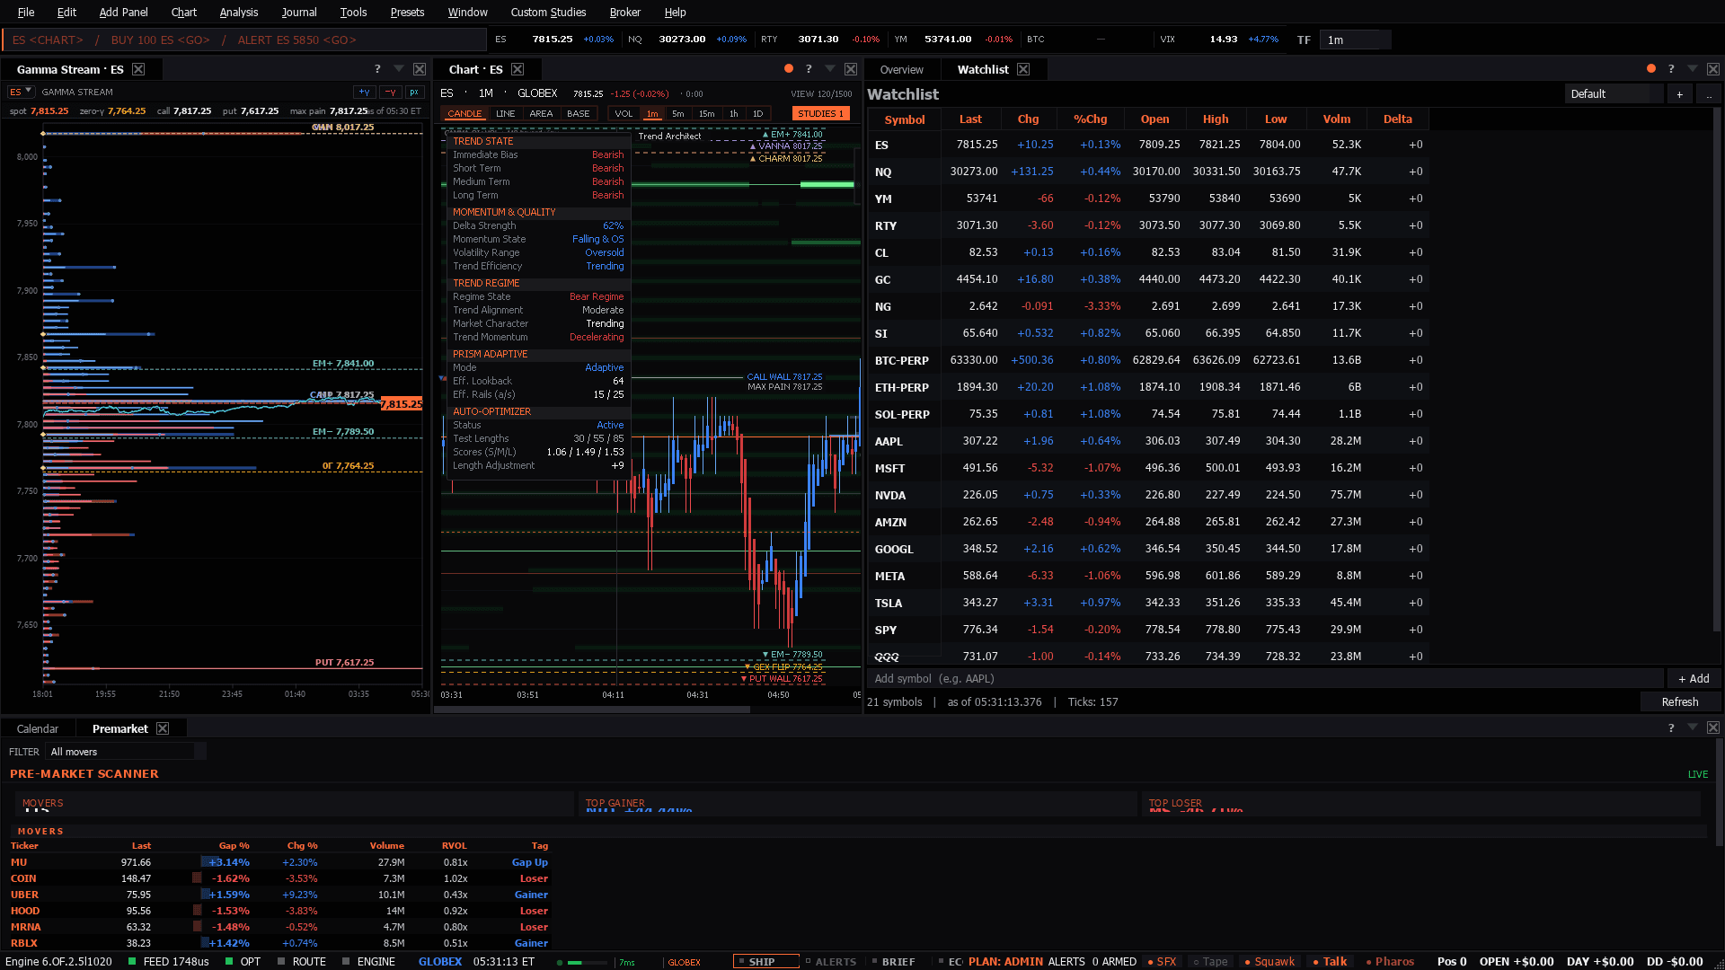This screenshot has height=970, width=1725.
Task: Click the TF 1m timeframe field
Action: pos(1355,40)
